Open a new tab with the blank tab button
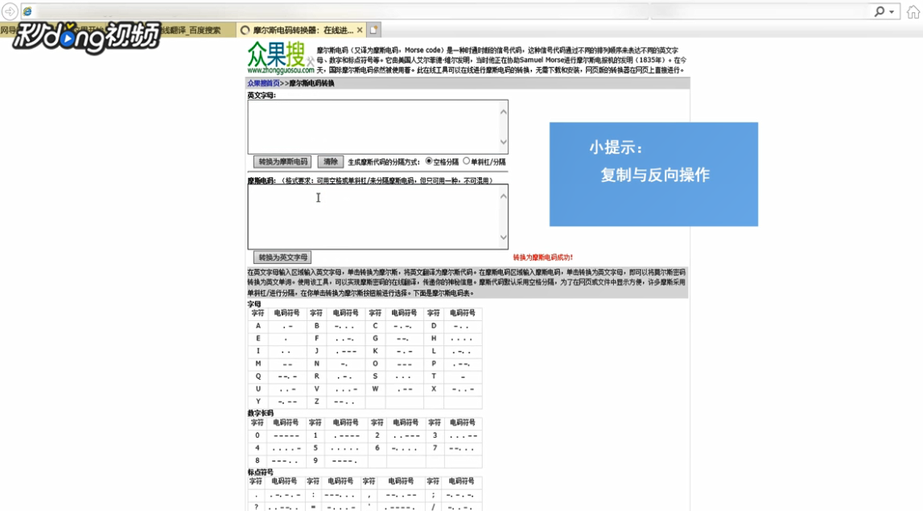This screenshot has height=511, width=923. tap(374, 30)
